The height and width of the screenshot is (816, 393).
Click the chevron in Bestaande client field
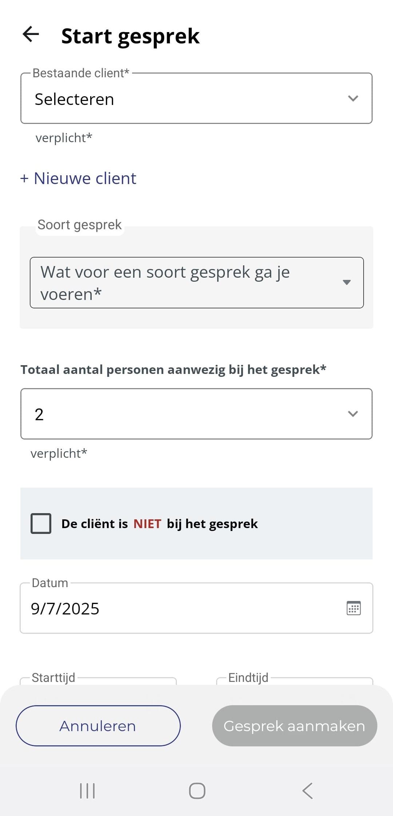[x=353, y=98]
